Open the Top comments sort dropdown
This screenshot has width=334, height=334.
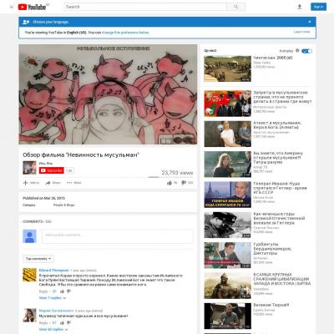[x=38, y=259]
